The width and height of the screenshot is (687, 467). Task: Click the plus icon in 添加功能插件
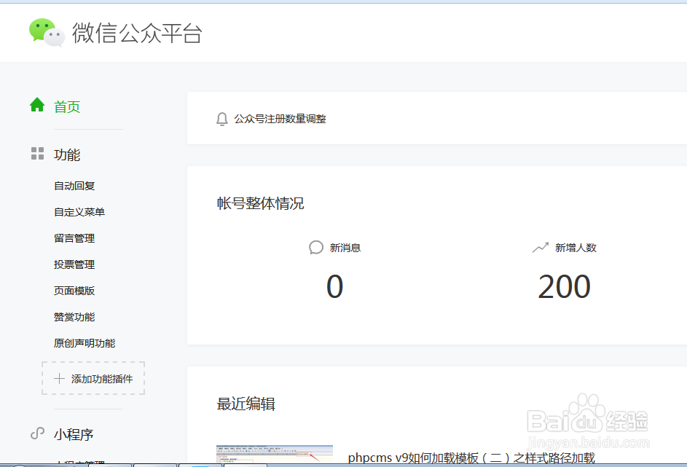pyautogui.click(x=59, y=379)
